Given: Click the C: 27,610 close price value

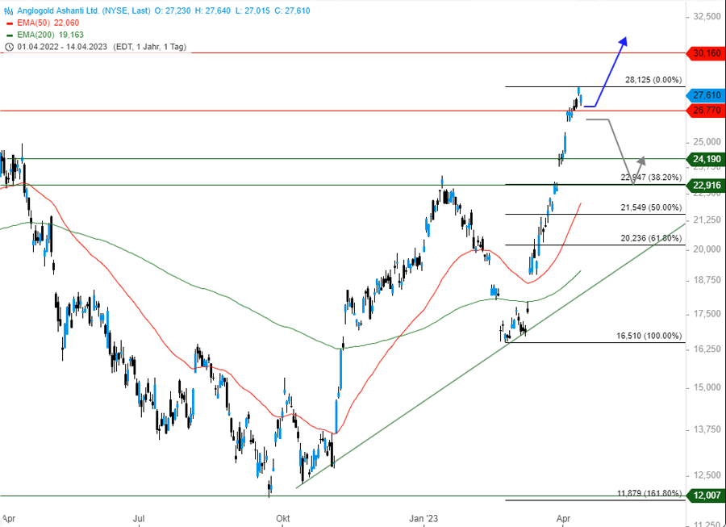Looking at the screenshot, I should pos(291,10).
